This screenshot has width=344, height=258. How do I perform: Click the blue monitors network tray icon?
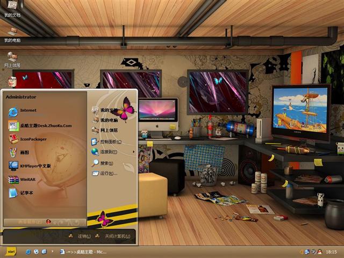click(307, 252)
